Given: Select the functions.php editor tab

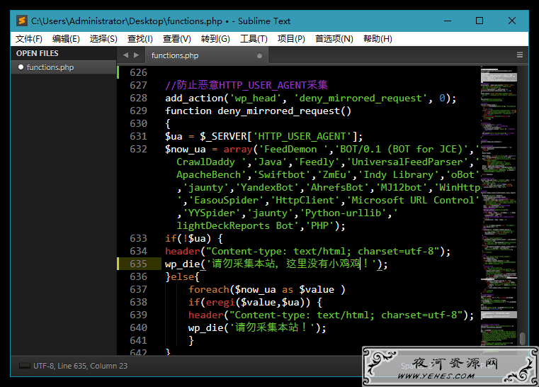Looking at the screenshot, I should pos(206,55).
